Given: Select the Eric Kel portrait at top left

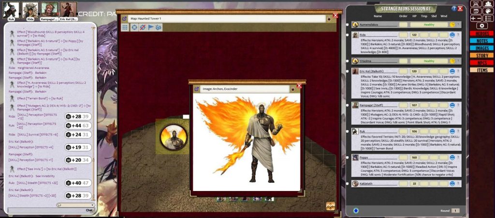Looking at the screenshot, I should pos(69,10).
